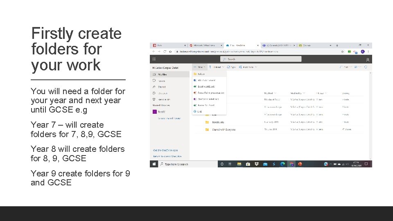
Task: Choose Word document from the New menu
Action: [x=209, y=81]
